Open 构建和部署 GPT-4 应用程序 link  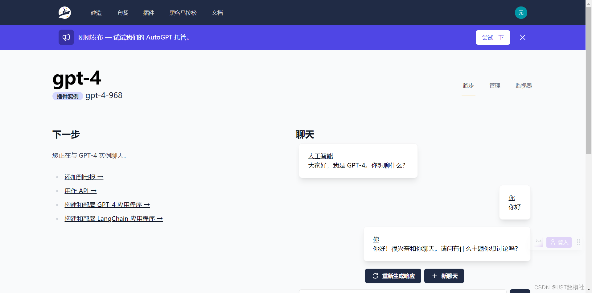[107, 205]
